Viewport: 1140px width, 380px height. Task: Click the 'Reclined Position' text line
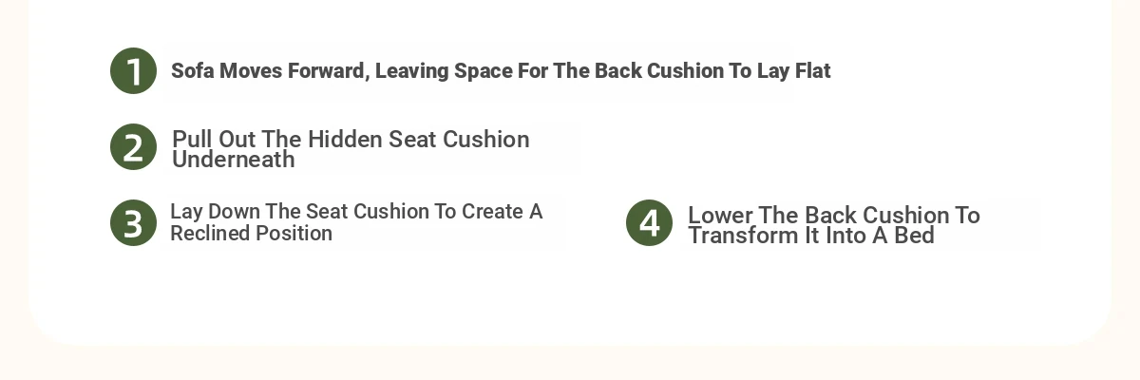(251, 233)
